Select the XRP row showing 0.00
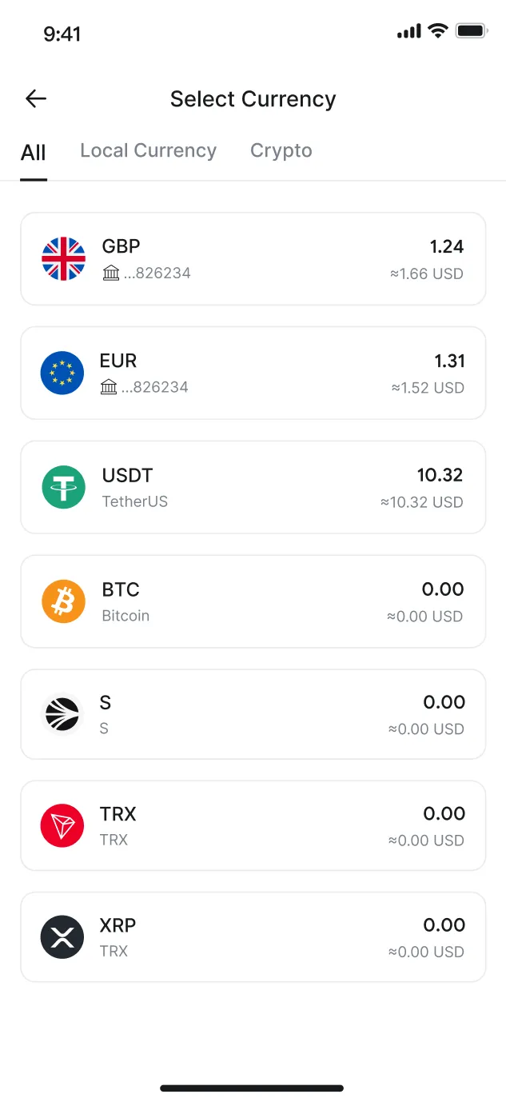 [x=253, y=936]
